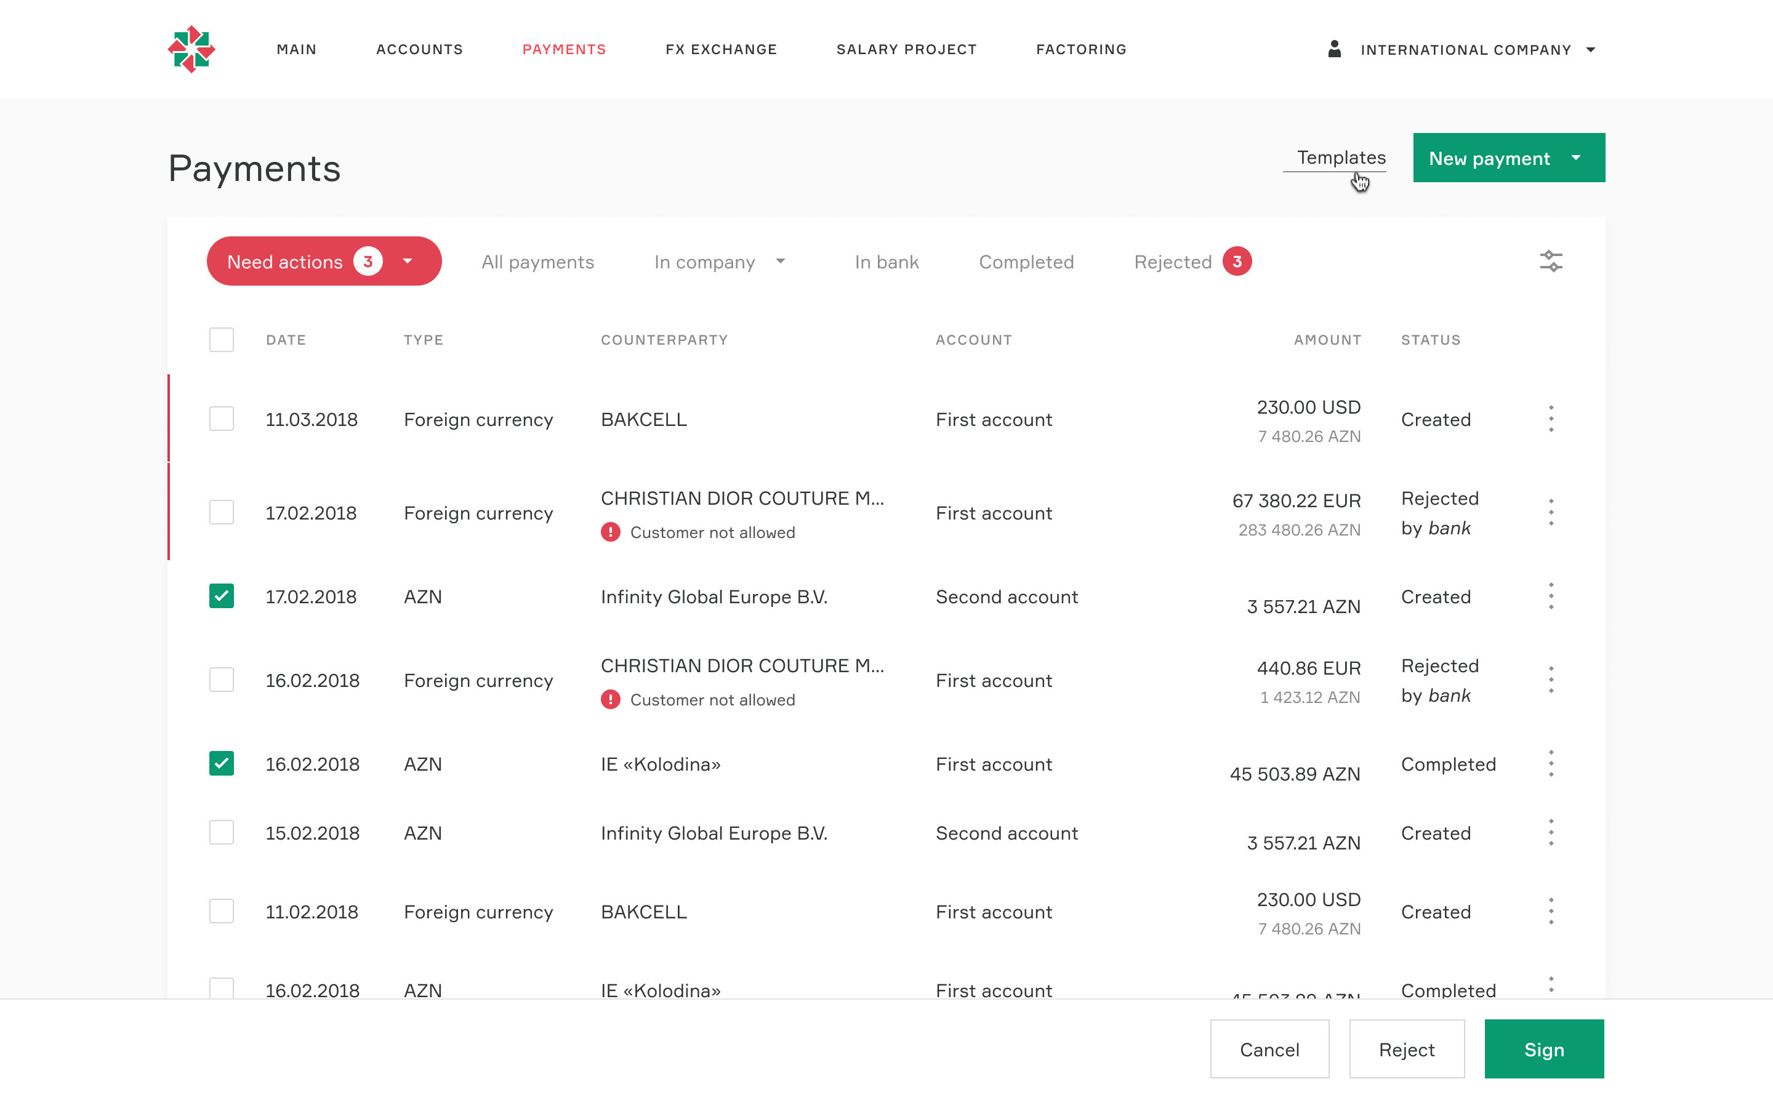Open more options for 11.03.2018 BAKCELL row

1551,419
